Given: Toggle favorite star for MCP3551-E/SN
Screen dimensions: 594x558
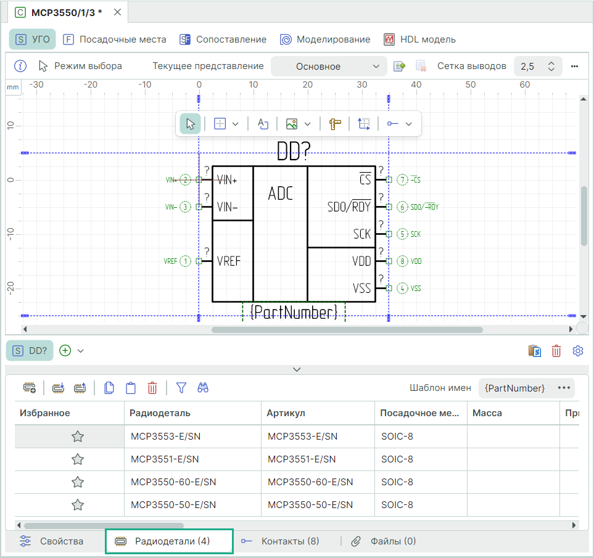Looking at the screenshot, I should (78, 459).
